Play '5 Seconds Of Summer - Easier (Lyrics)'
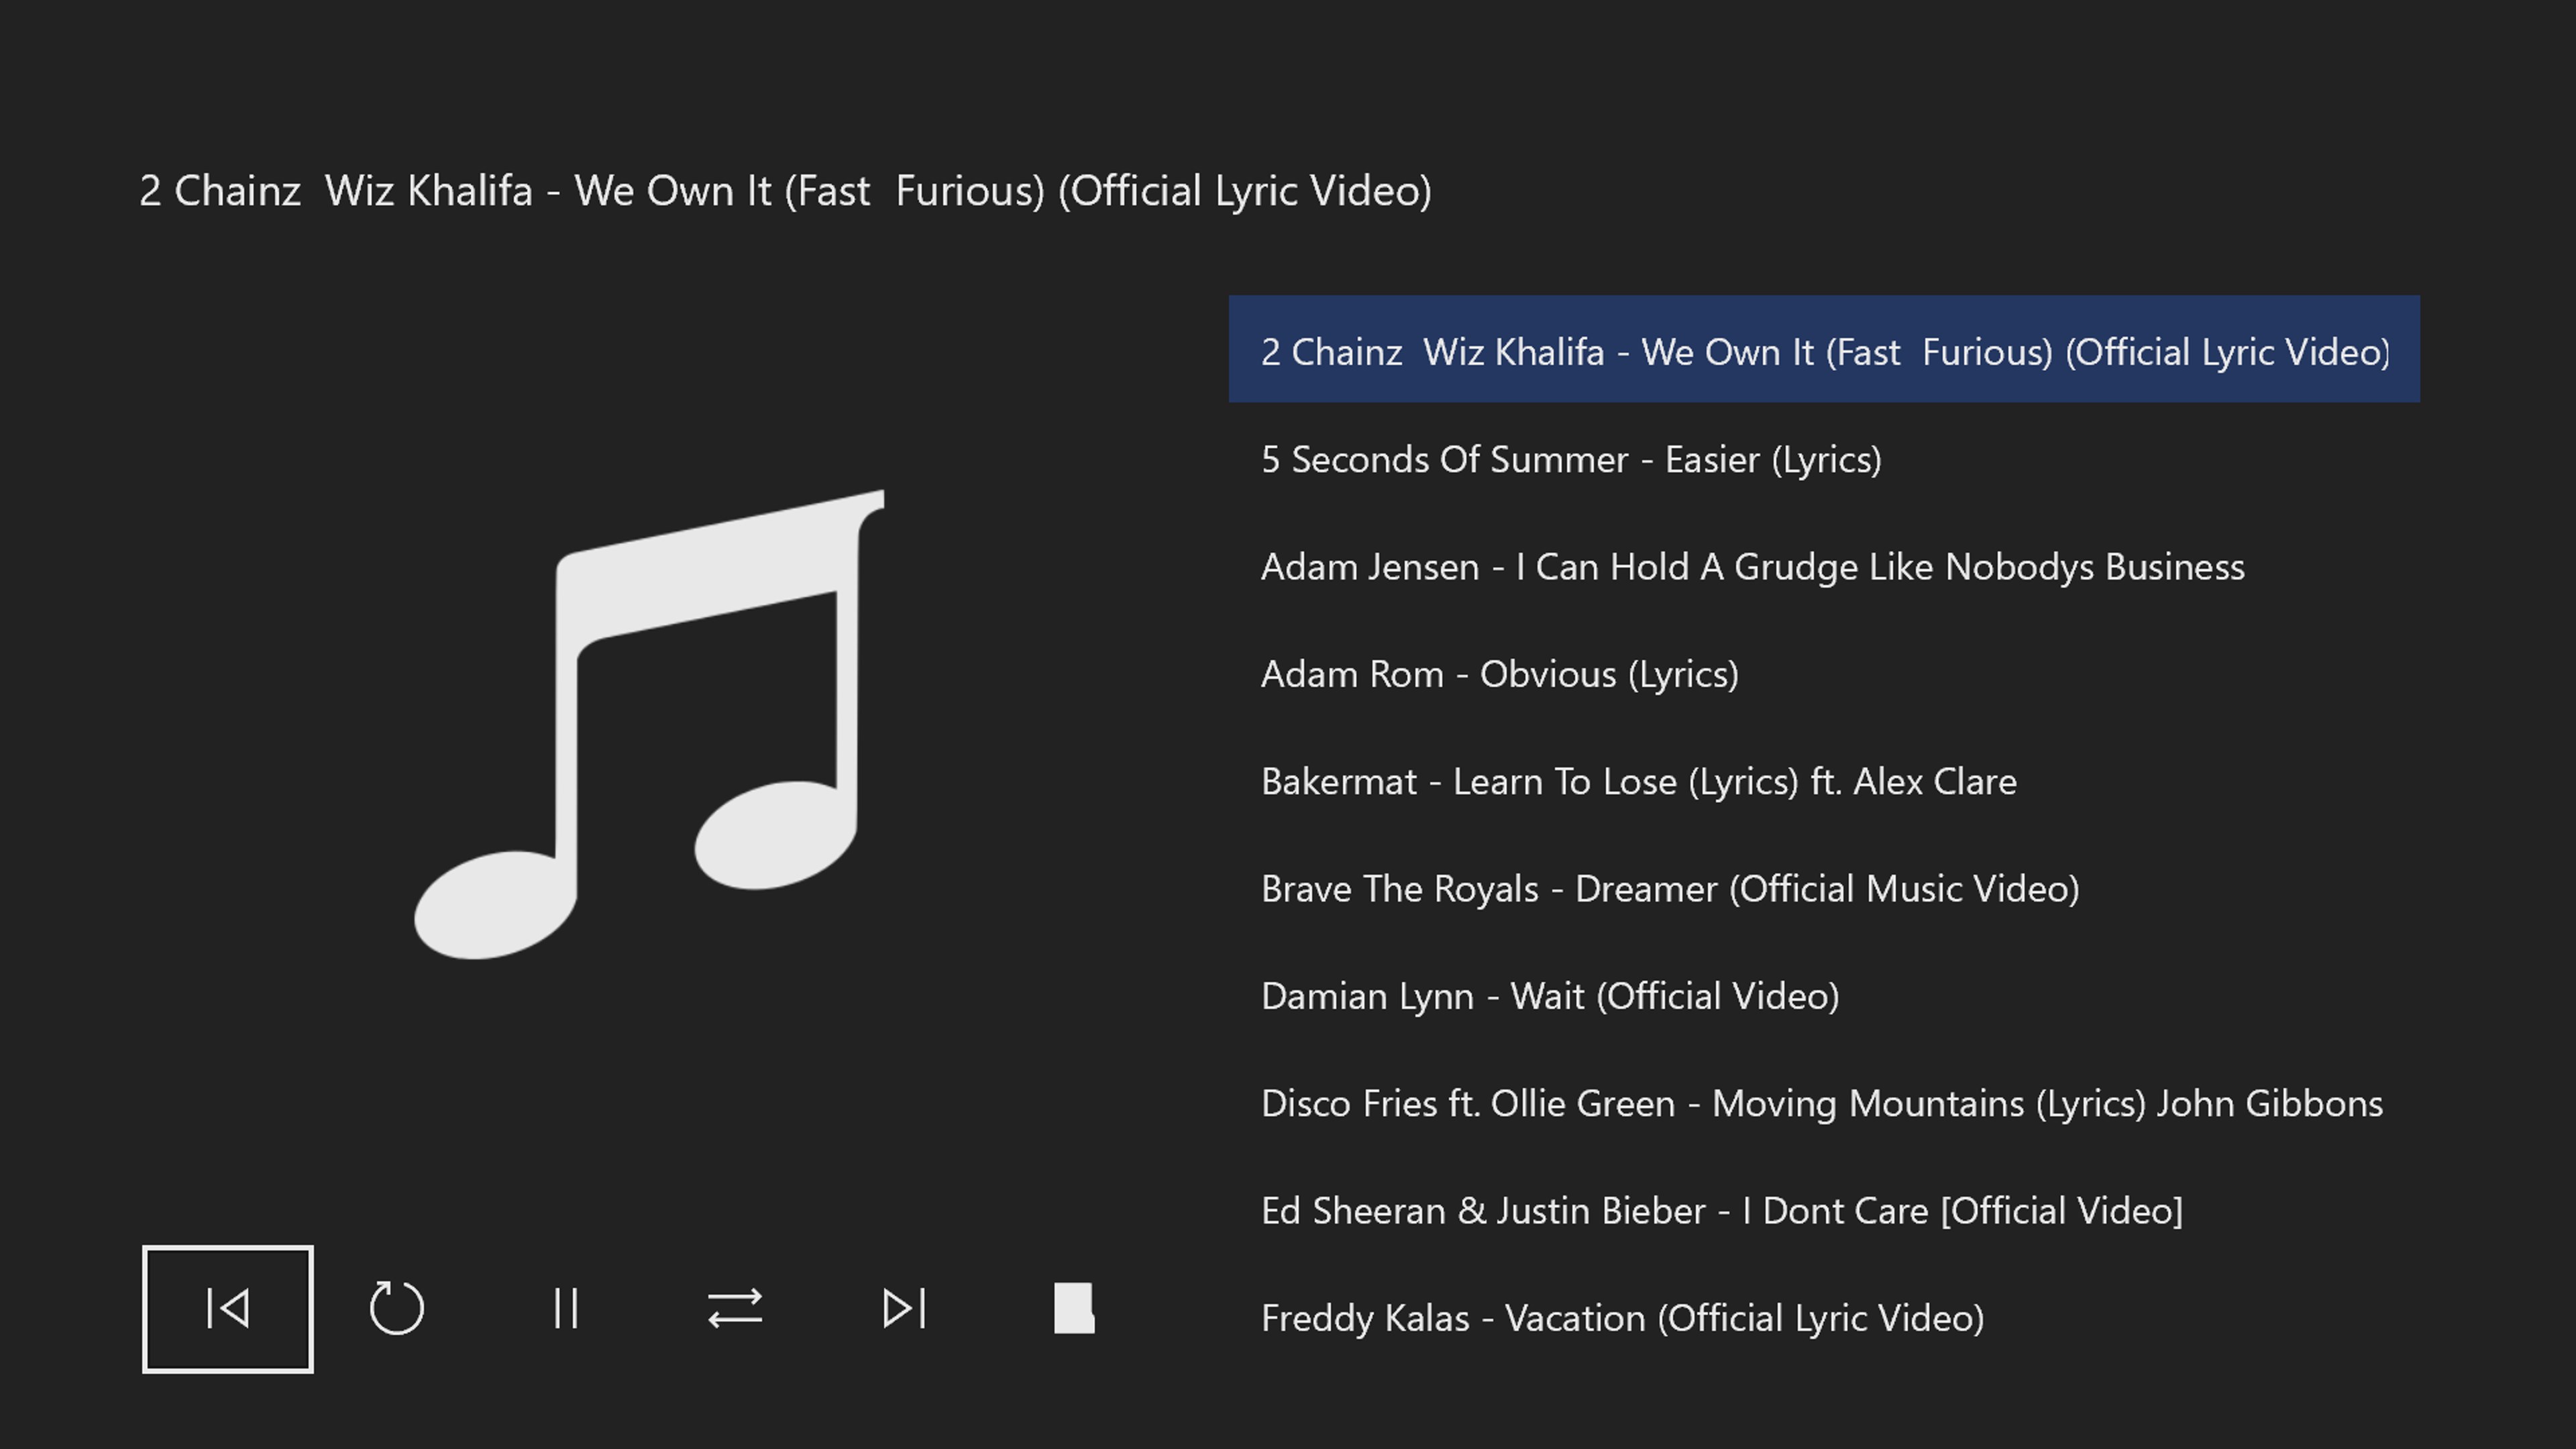2576x1449 pixels. coord(1571,459)
